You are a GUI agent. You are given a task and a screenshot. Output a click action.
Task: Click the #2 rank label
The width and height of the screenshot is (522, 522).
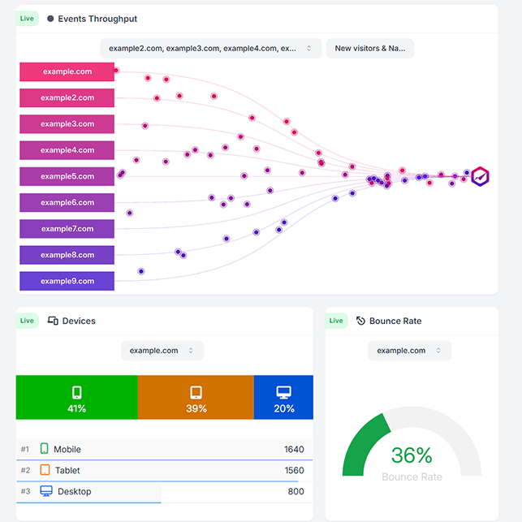[x=25, y=470]
